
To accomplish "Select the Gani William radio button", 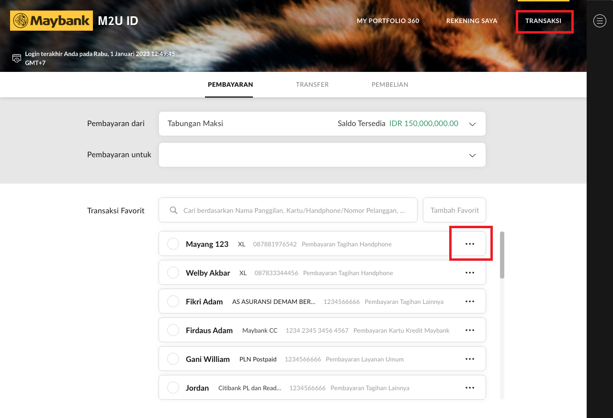I will 173,359.
